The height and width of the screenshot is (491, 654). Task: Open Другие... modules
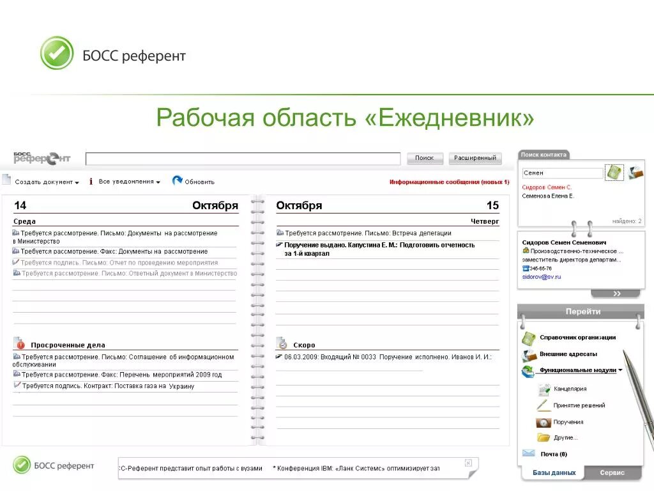point(566,437)
